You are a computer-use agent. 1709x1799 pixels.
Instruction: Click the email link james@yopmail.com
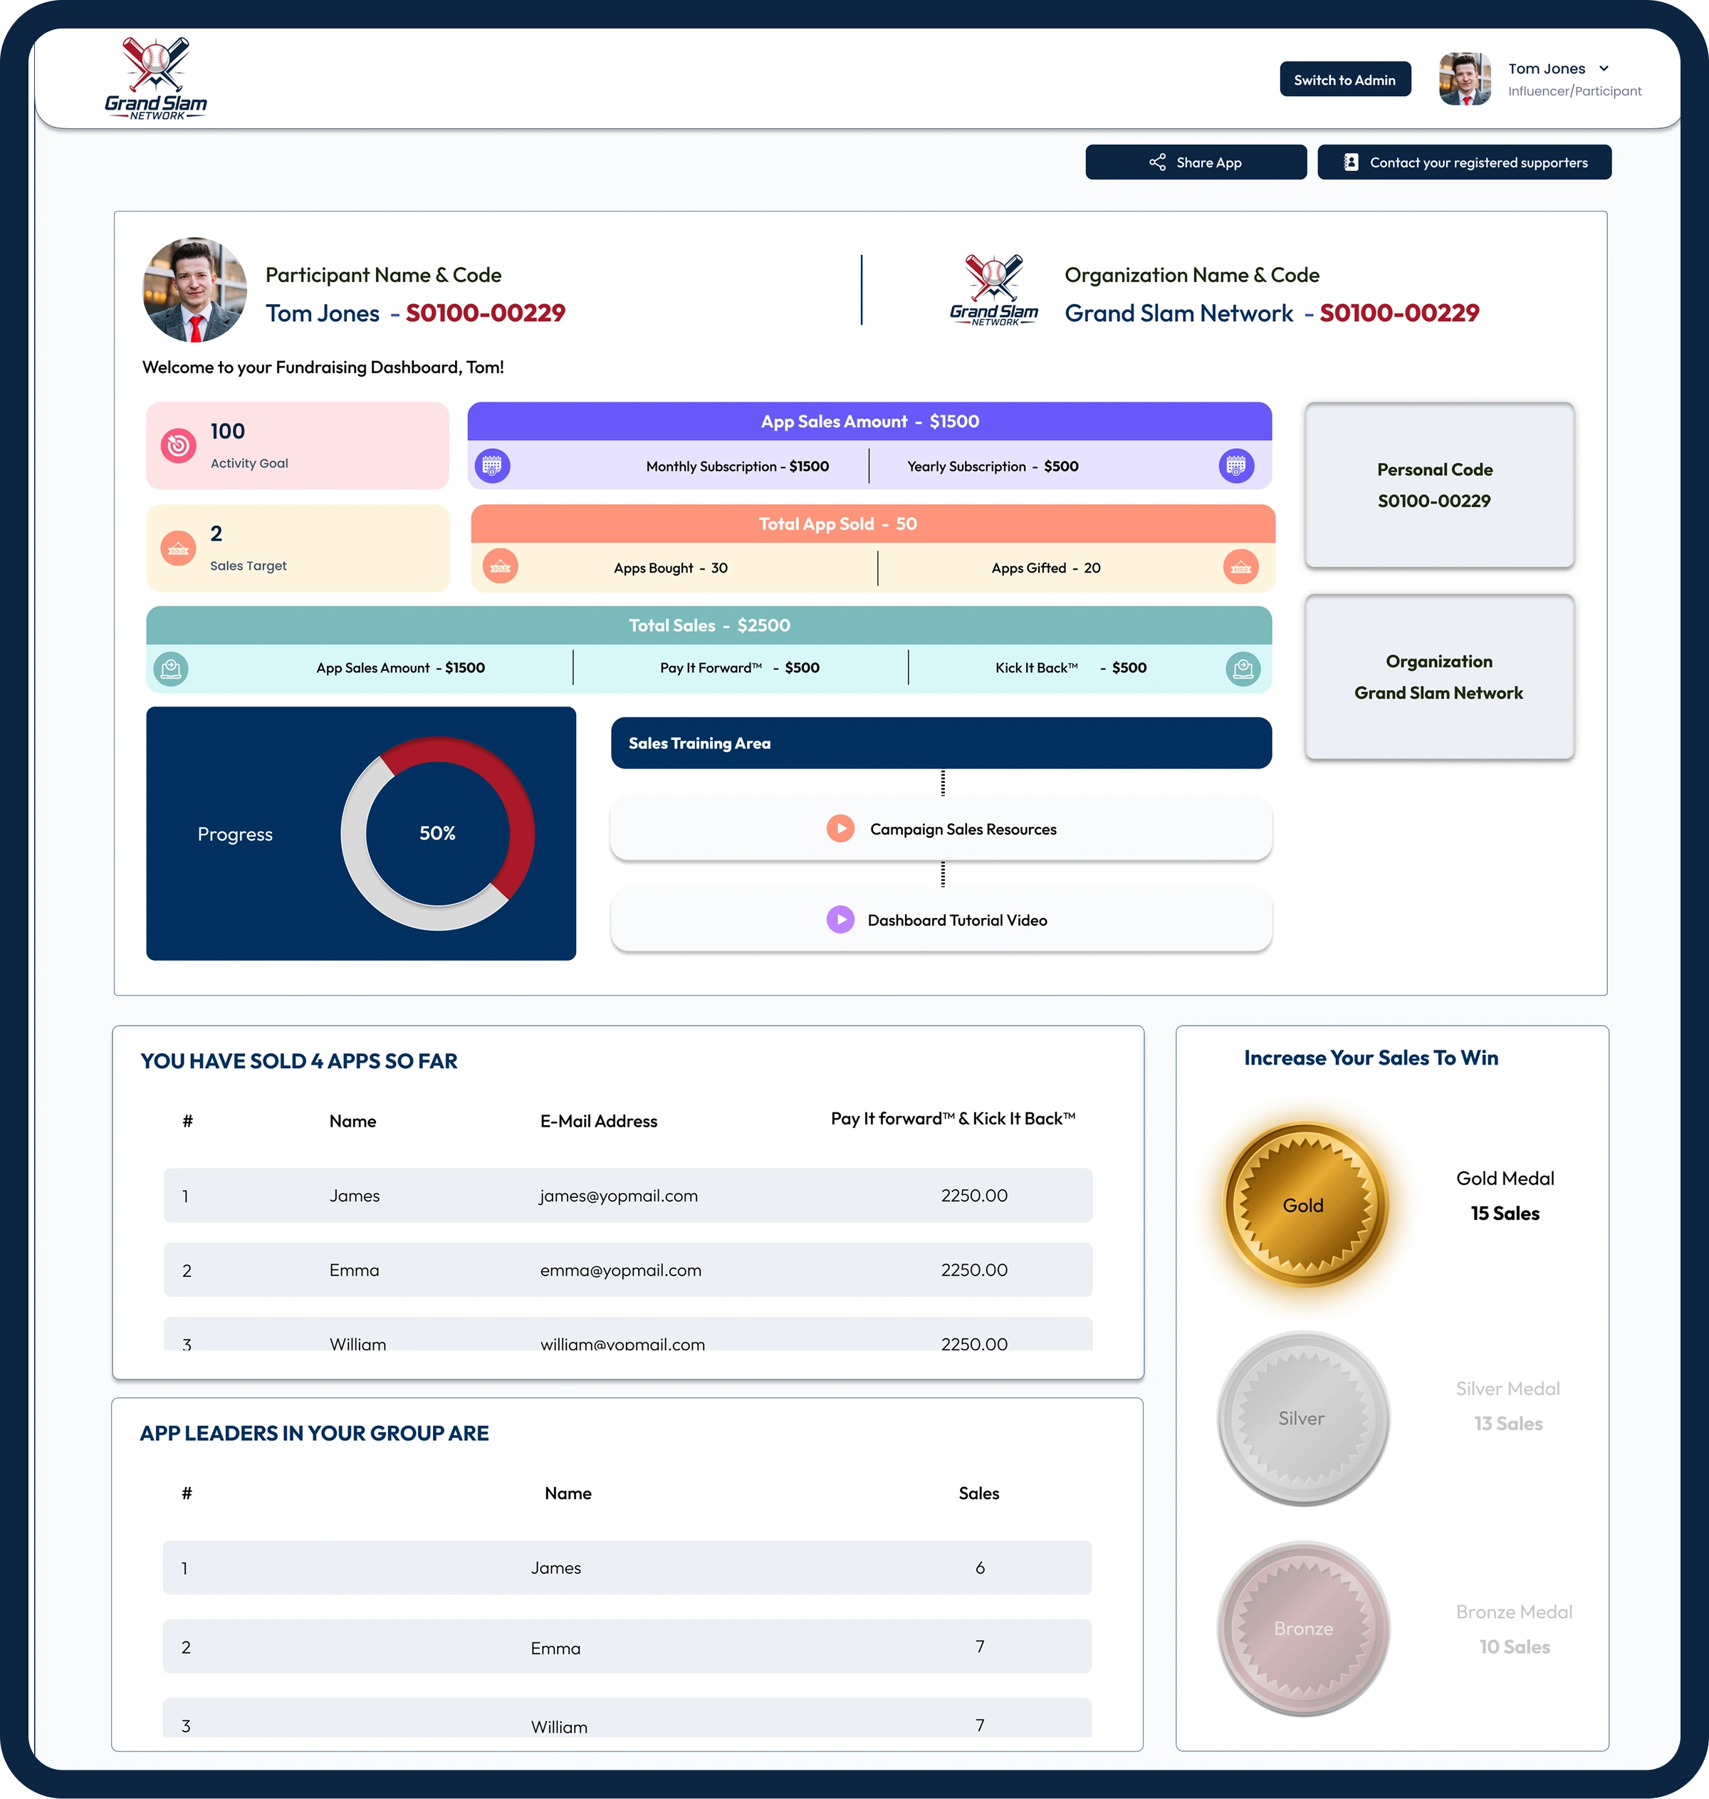620,1195
